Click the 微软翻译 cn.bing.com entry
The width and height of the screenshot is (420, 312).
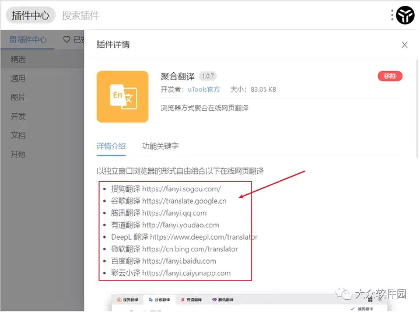tap(174, 249)
